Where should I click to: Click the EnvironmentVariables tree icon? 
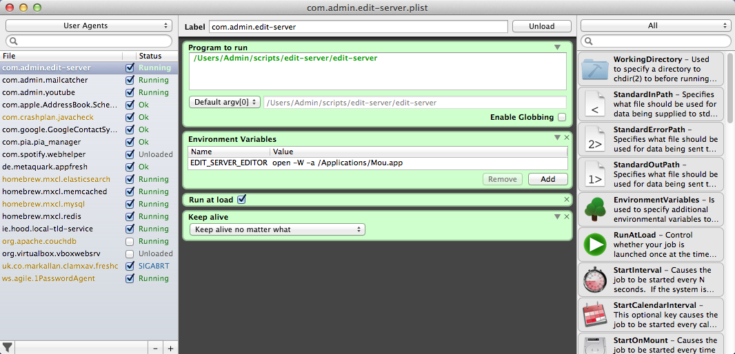(595, 209)
